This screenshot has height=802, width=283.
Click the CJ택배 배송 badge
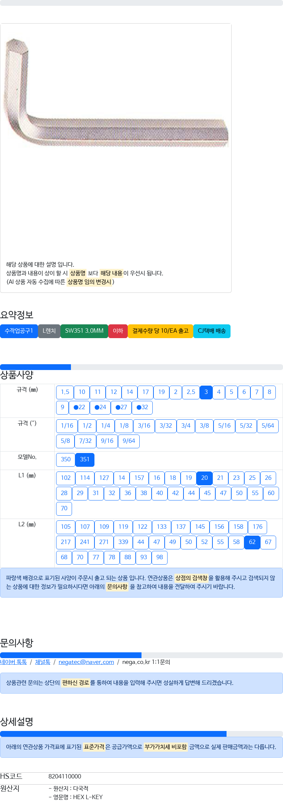pos(212,331)
